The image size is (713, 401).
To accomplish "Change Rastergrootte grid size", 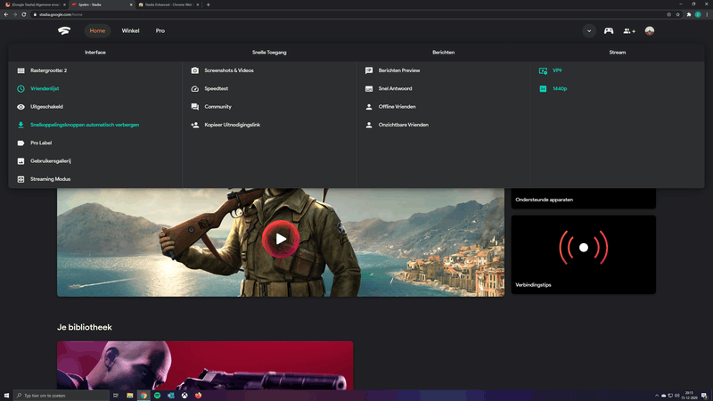I will tap(48, 70).
